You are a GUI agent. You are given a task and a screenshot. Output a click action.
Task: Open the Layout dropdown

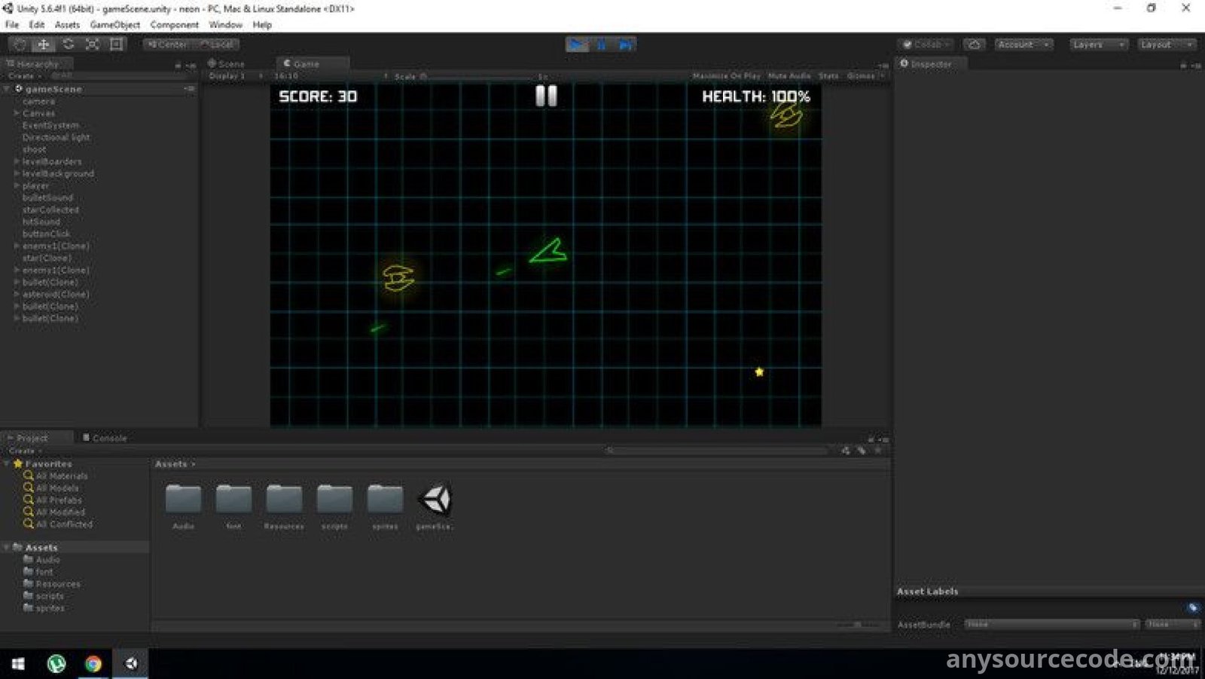click(x=1166, y=44)
